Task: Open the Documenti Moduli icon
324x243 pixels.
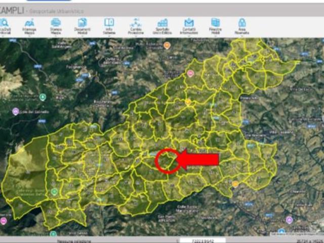Action: tap(82, 23)
